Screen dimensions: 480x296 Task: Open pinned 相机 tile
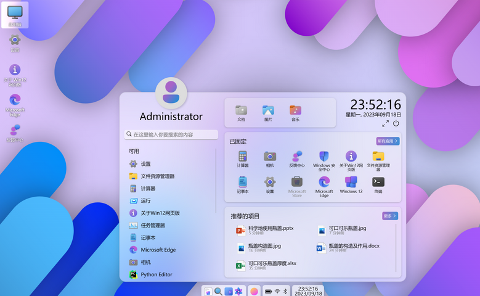pyautogui.click(x=270, y=159)
